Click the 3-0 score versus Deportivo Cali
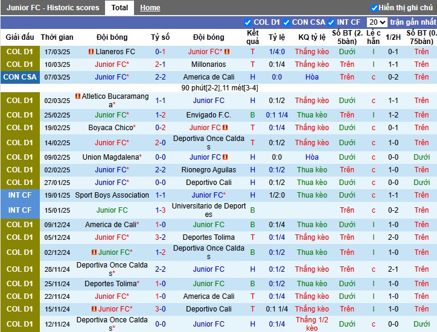 (160, 309)
